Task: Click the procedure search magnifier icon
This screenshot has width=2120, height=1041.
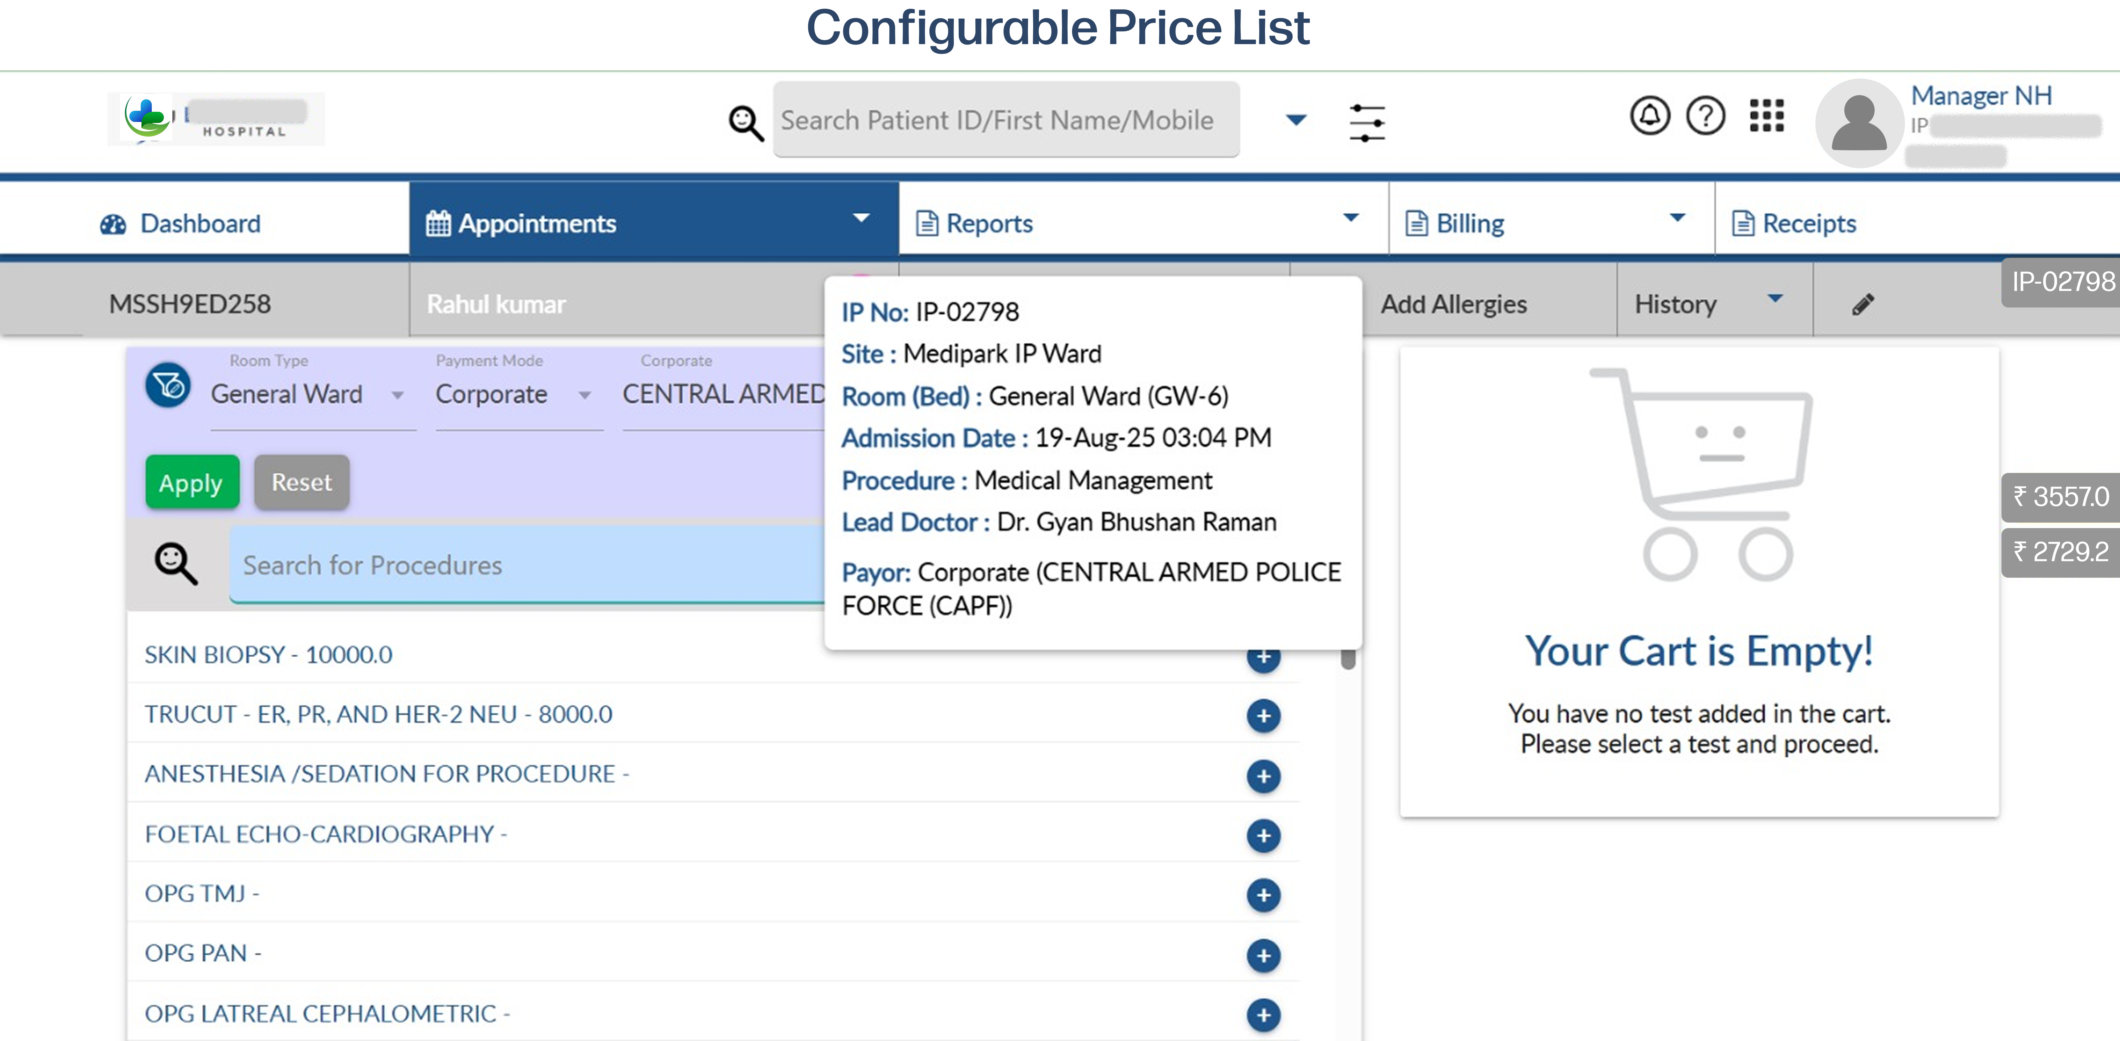Action: (176, 564)
